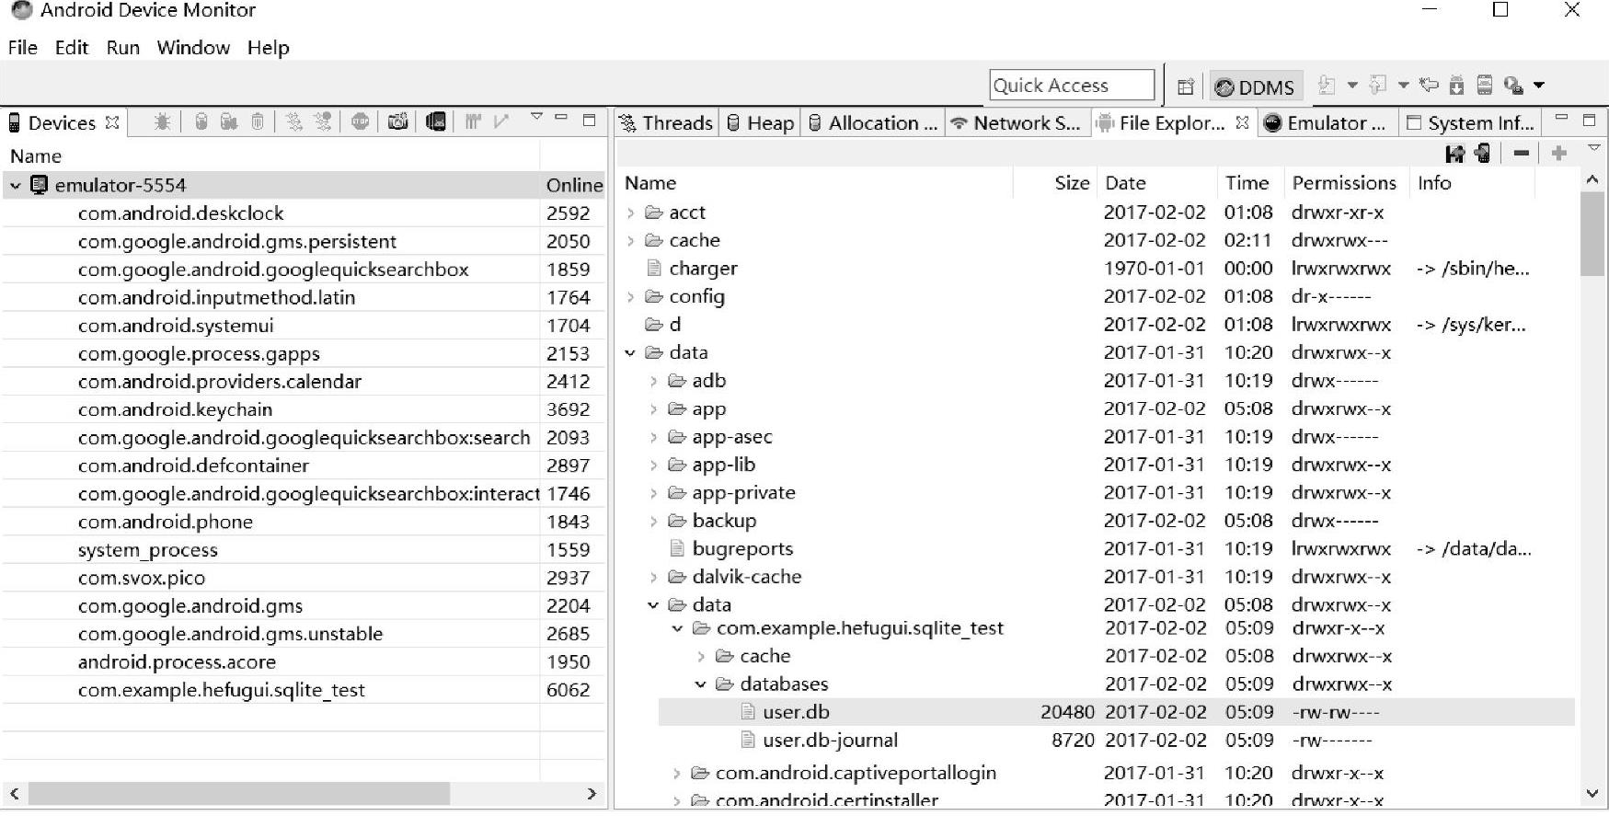Click the Dump View Hierarchy phone icon
The height and width of the screenshot is (816, 1609).
pyautogui.click(x=436, y=122)
